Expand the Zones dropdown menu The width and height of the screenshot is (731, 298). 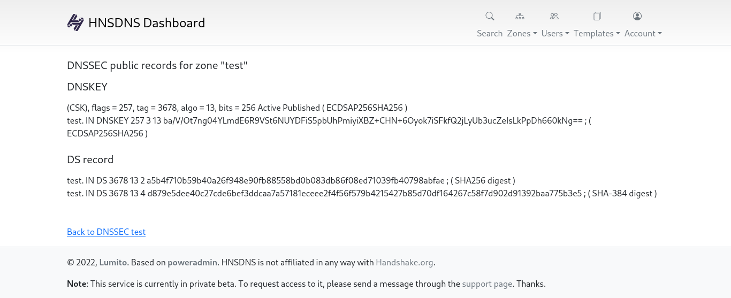[522, 33]
